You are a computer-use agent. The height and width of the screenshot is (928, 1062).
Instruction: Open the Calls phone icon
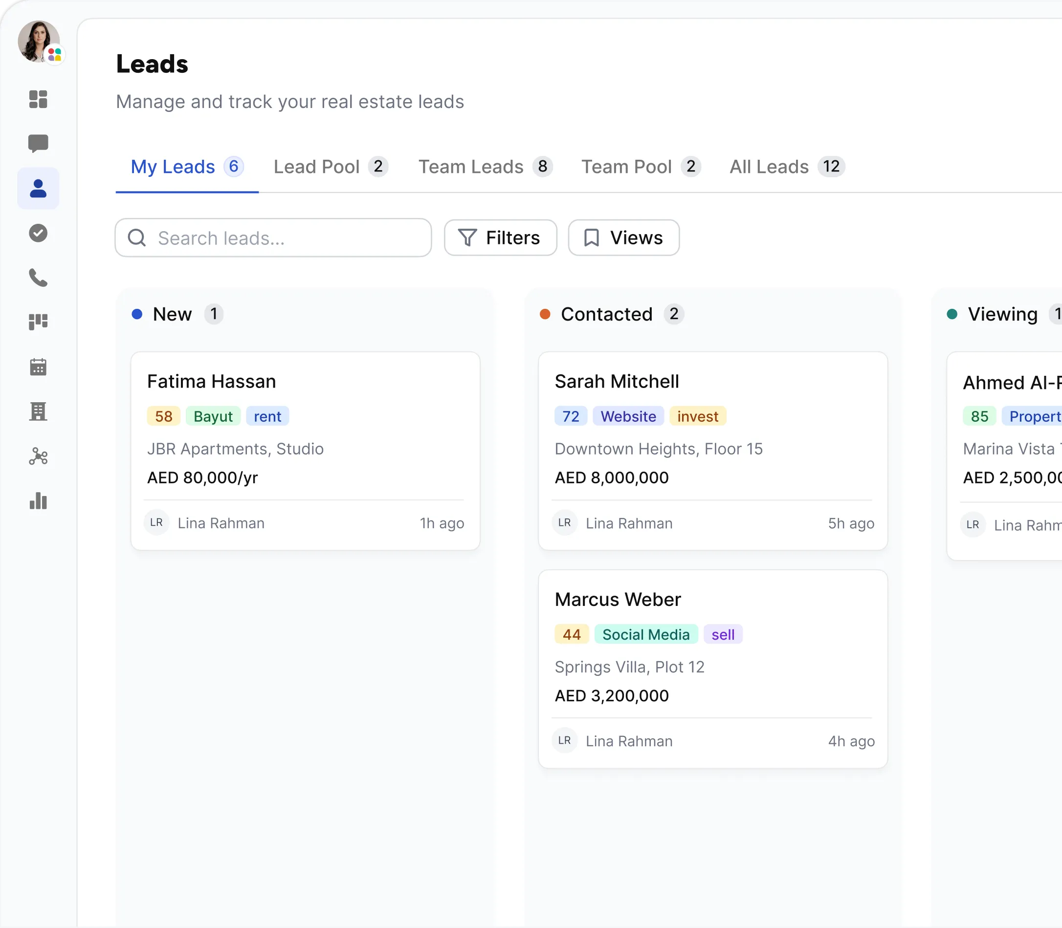pyautogui.click(x=38, y=278)
